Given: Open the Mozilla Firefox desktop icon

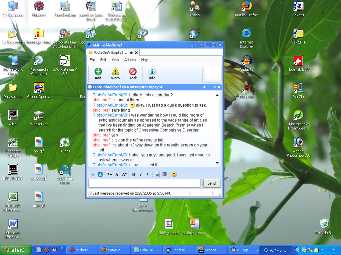Looking at the screenshot, I should tap(246, 9).
